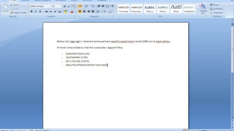234x131 pixels.
Task: Apply the Sottotitolo style
Action: point(189,9)
